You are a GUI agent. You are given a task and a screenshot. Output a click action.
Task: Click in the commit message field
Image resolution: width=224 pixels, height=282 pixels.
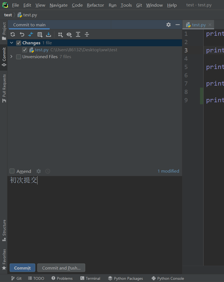click(x=95, y=219)
